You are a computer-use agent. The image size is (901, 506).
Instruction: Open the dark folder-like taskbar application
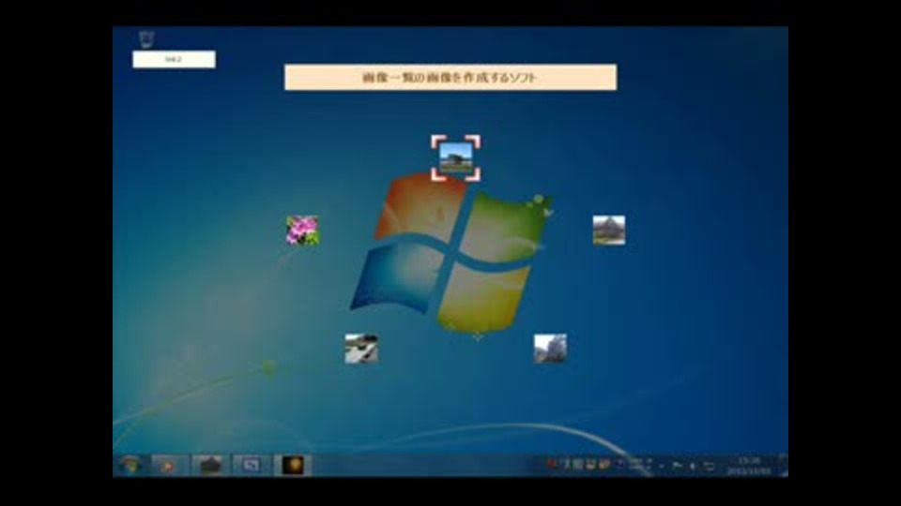(211, 466)
